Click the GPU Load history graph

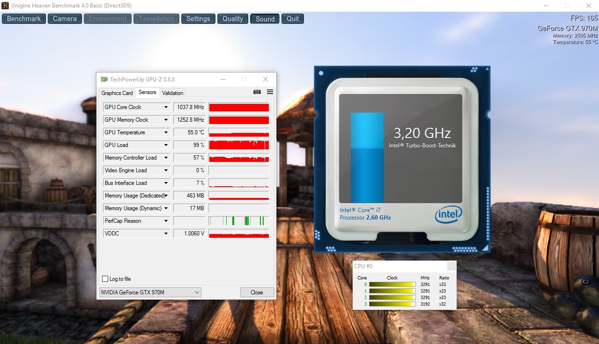pyautogui.click(x=239, y=145)
